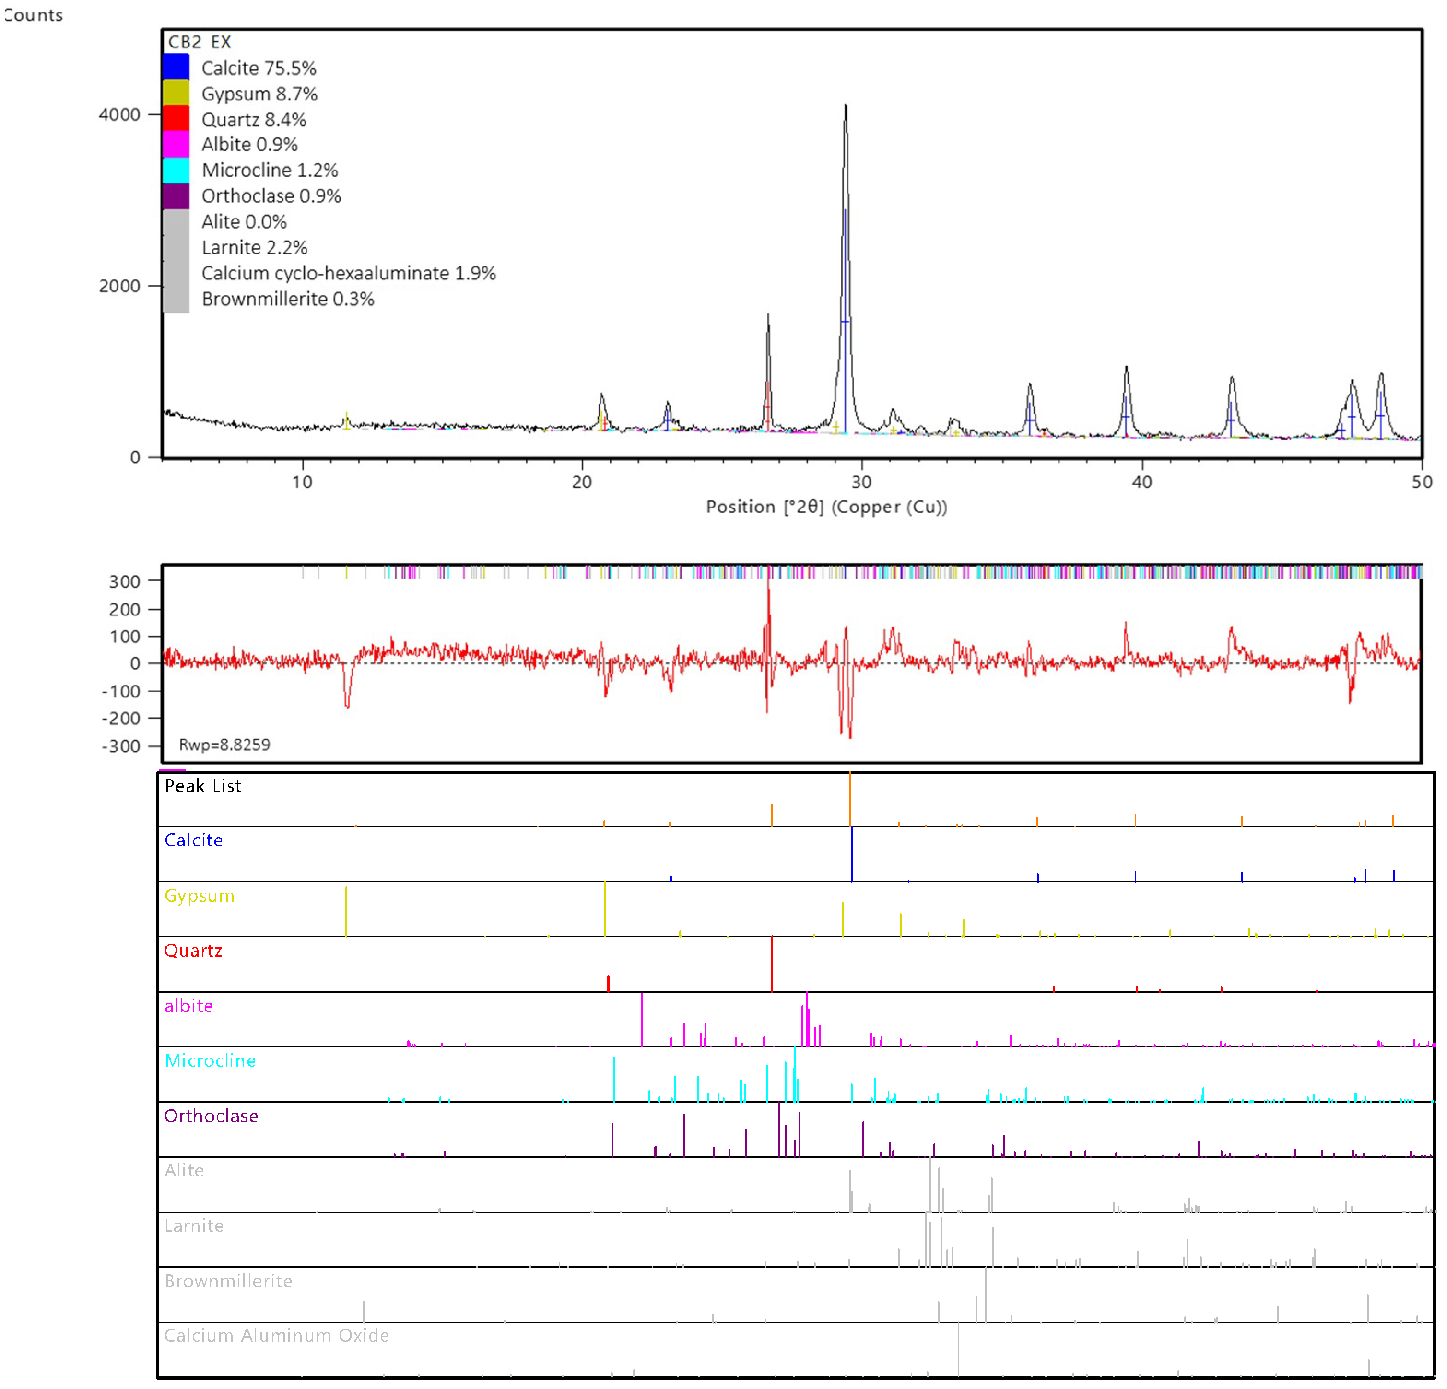The height and width of the screenshot is (1389, 1447).
Task: Click the magenta Albite legend swatch
Action: click(x=176, y=144)
